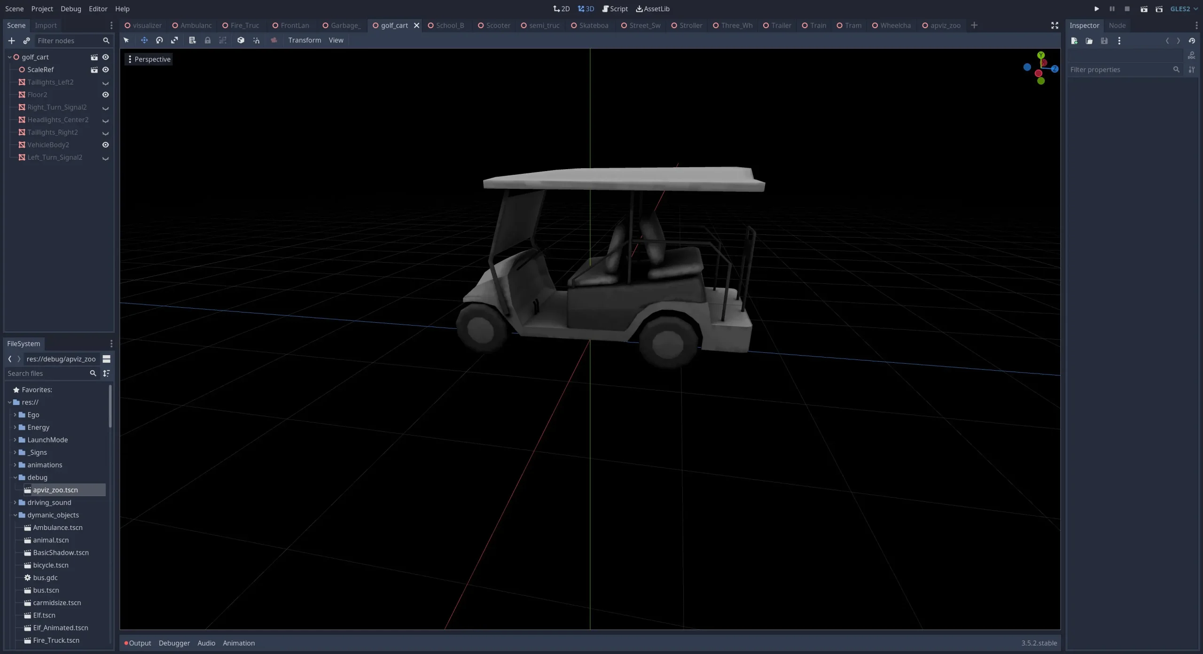
Task: Collapse the dymanic_objects folder
Action: (x=15, y=515)
